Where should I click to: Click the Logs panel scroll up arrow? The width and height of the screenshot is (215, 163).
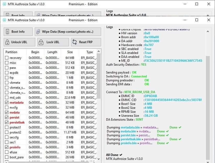pyautogui.click(x=208, y=32)
